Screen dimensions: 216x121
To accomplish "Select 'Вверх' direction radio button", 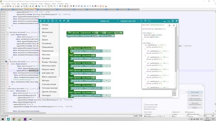I will click(173, 114).
